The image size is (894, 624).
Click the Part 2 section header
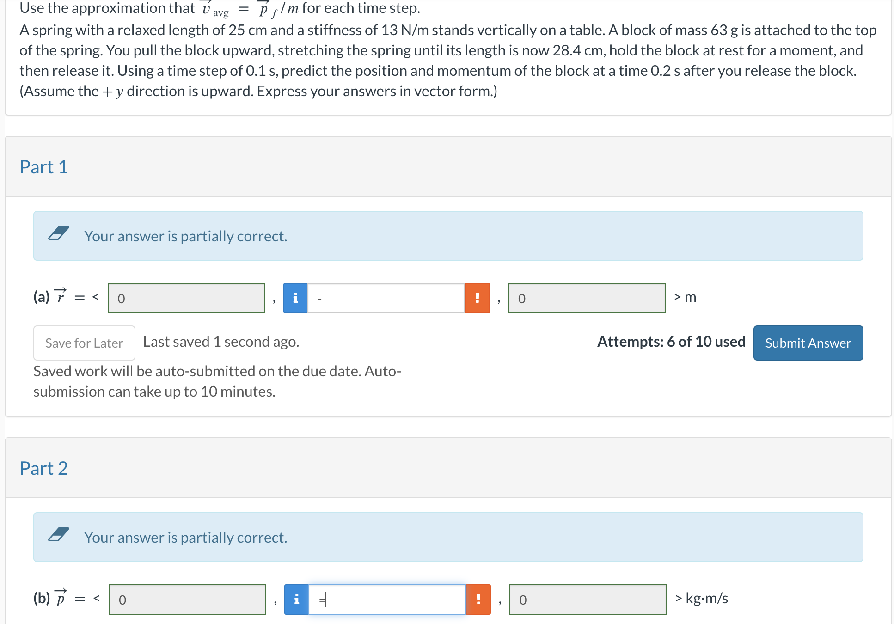pos(44,468)
